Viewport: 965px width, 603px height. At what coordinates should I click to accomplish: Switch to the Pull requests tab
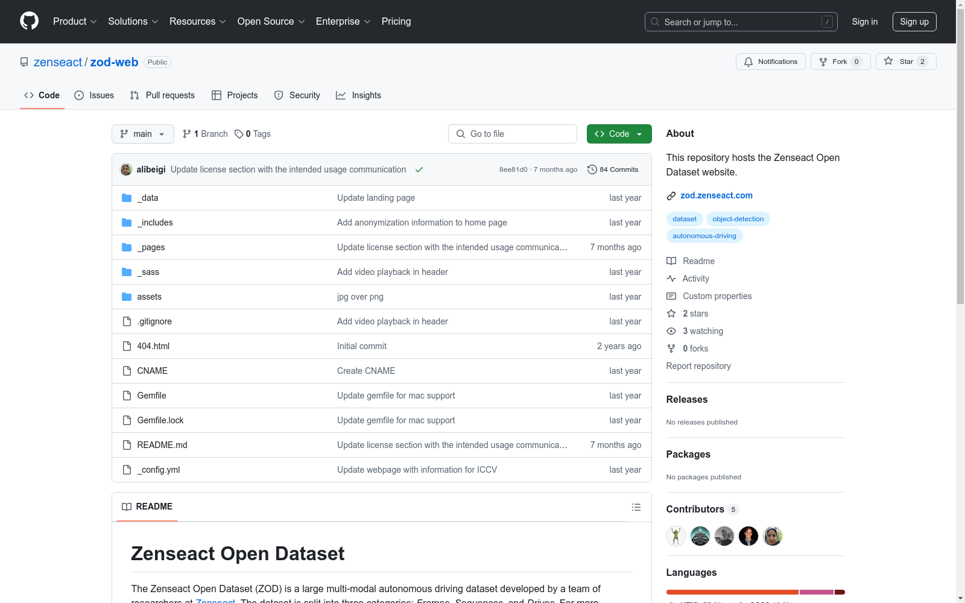click(x=162, y=95)
